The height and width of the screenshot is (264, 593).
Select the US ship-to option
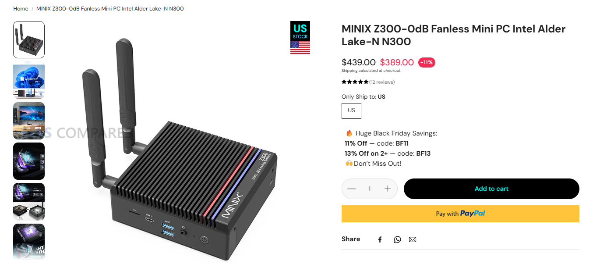[x=351, y=111]
